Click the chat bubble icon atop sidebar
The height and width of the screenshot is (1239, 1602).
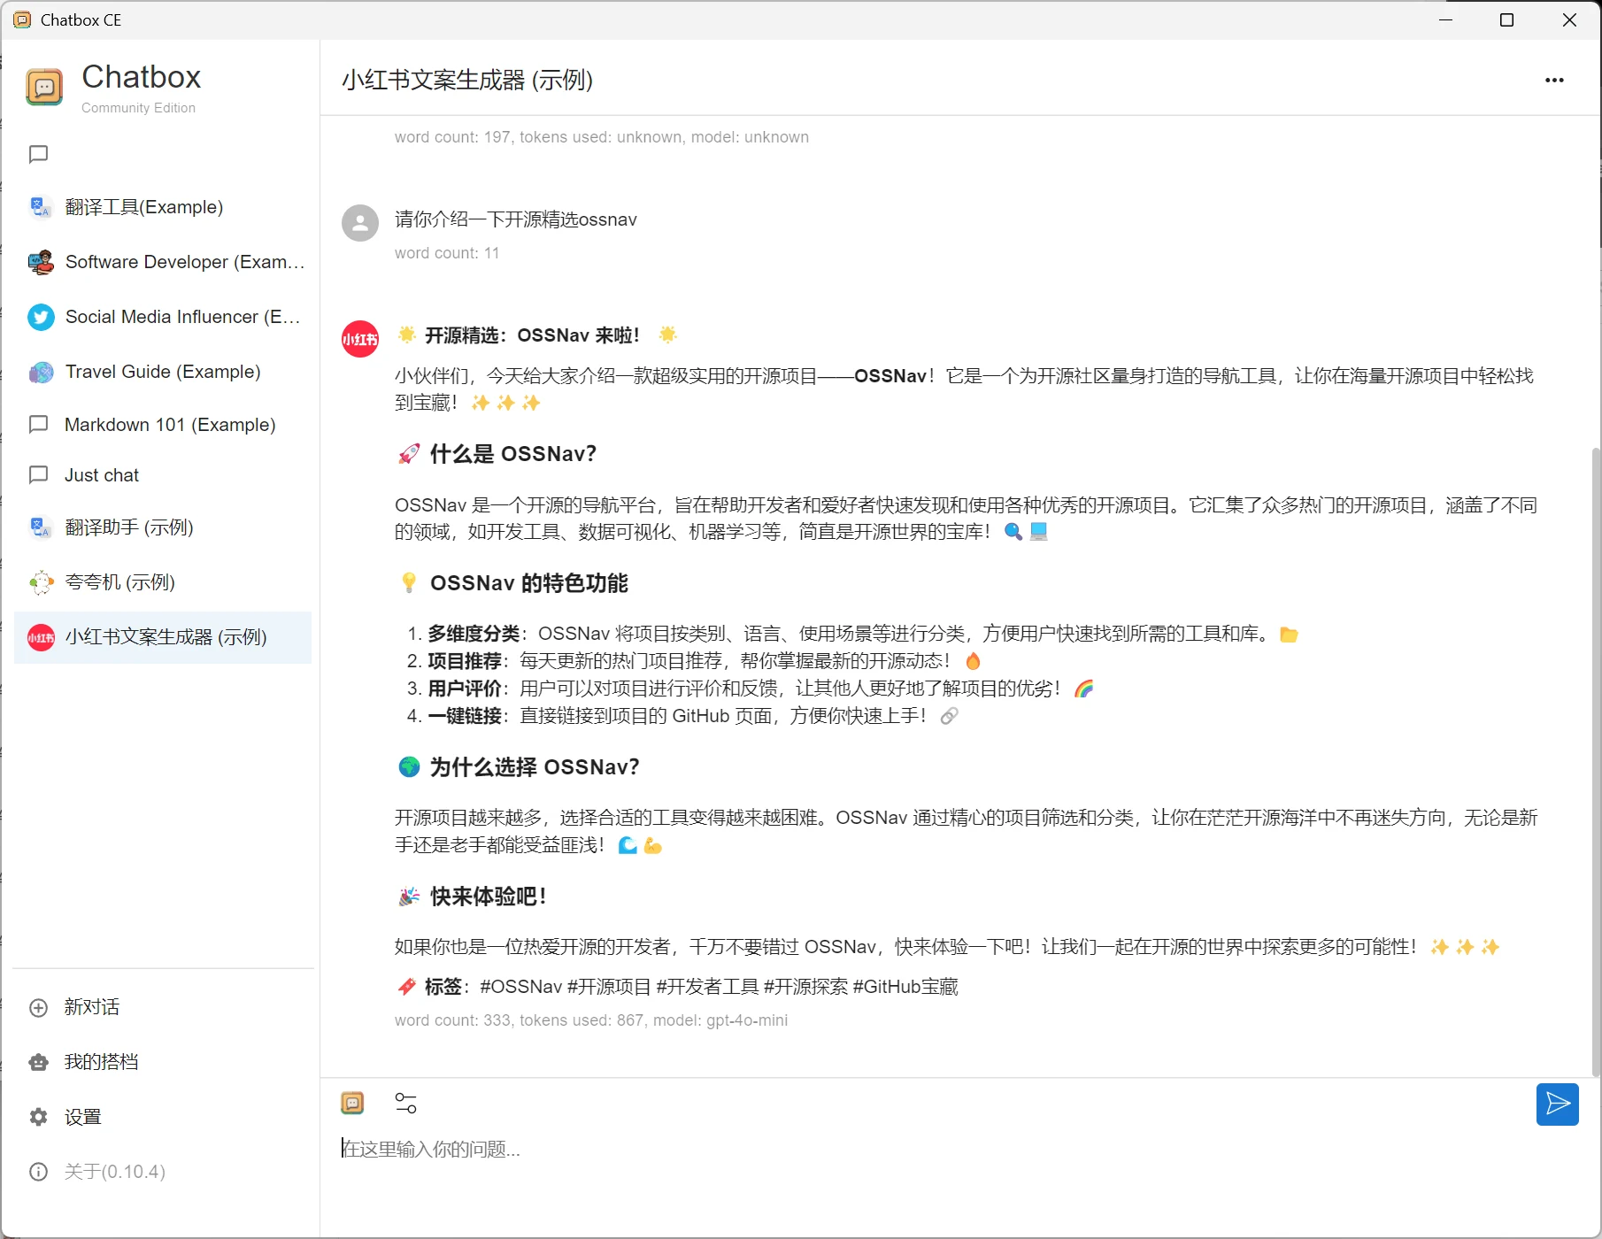[x=38, y=154]
